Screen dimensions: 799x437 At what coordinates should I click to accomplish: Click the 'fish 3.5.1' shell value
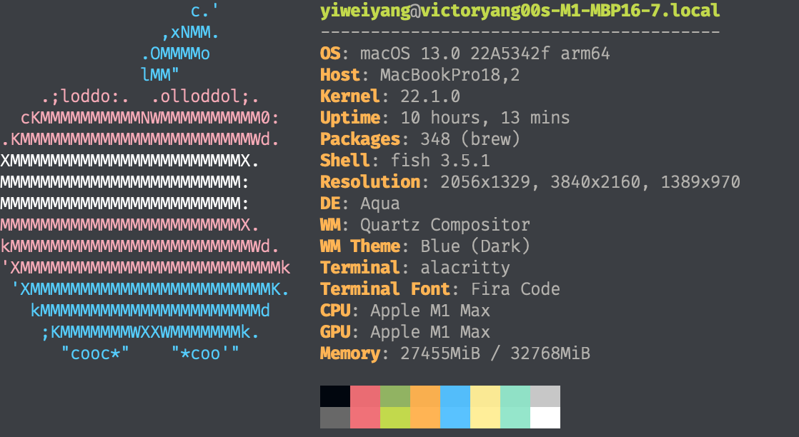[440, 161]
